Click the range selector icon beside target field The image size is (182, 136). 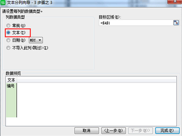(x=176, y=23)
